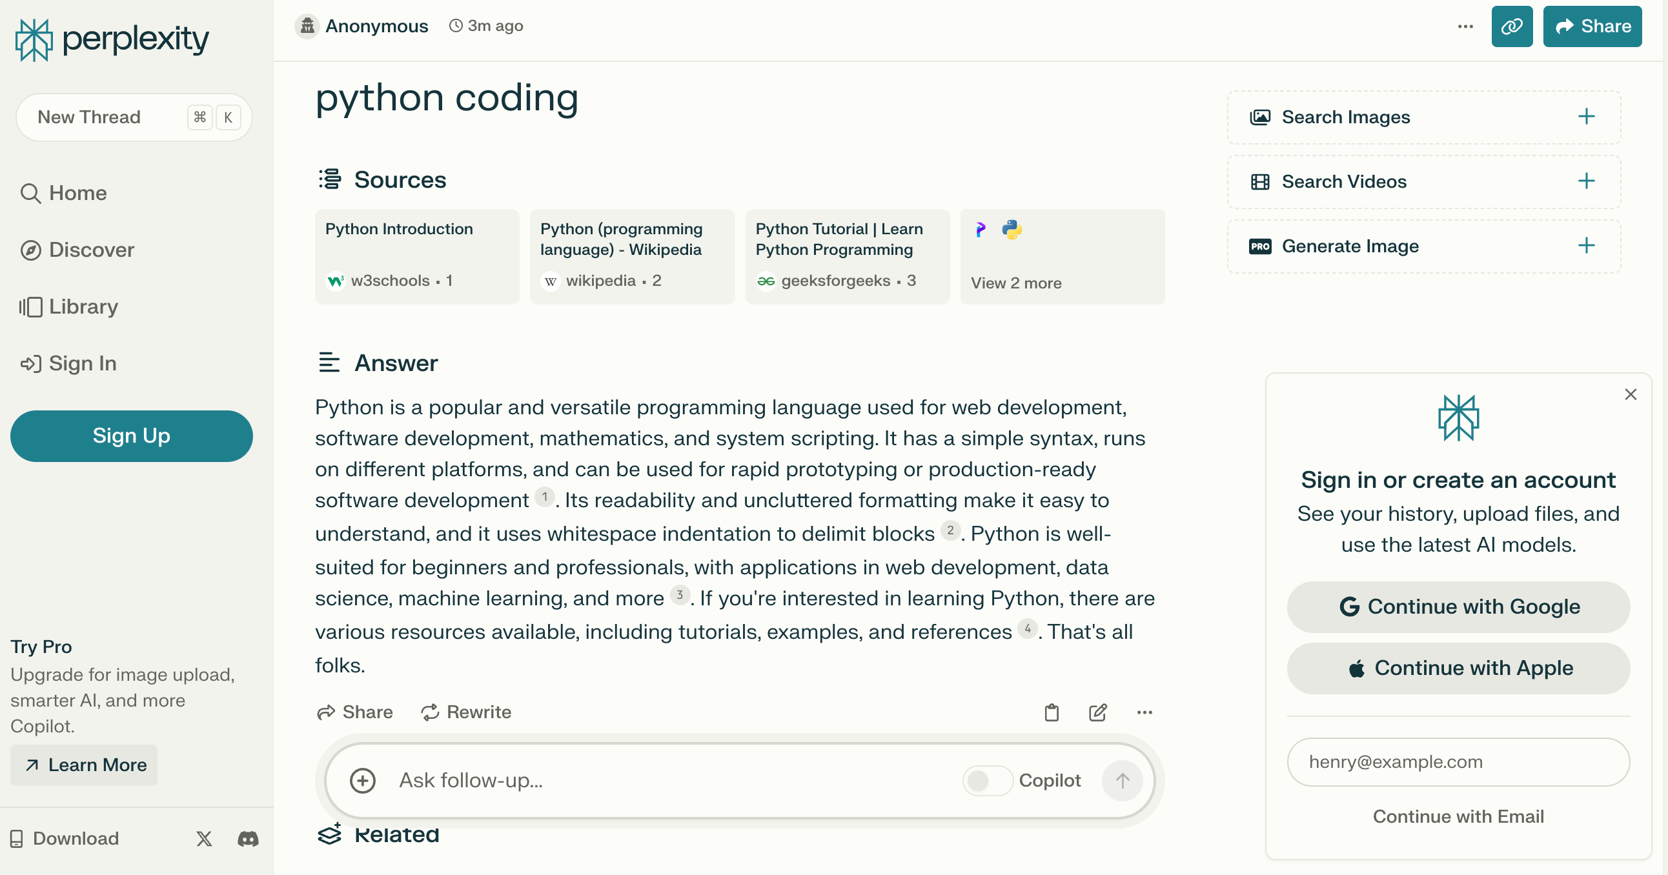This screenshot has height=875, width=1668.
Task: Click the Search Videos film icon
Action: coord(1260,182)
